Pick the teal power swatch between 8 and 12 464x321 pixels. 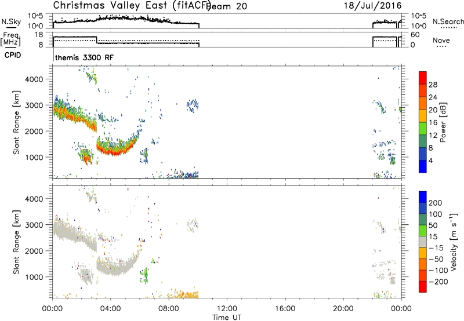[423, 141]
